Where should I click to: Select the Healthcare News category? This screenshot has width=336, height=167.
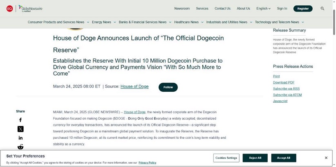tap(186, 22)
